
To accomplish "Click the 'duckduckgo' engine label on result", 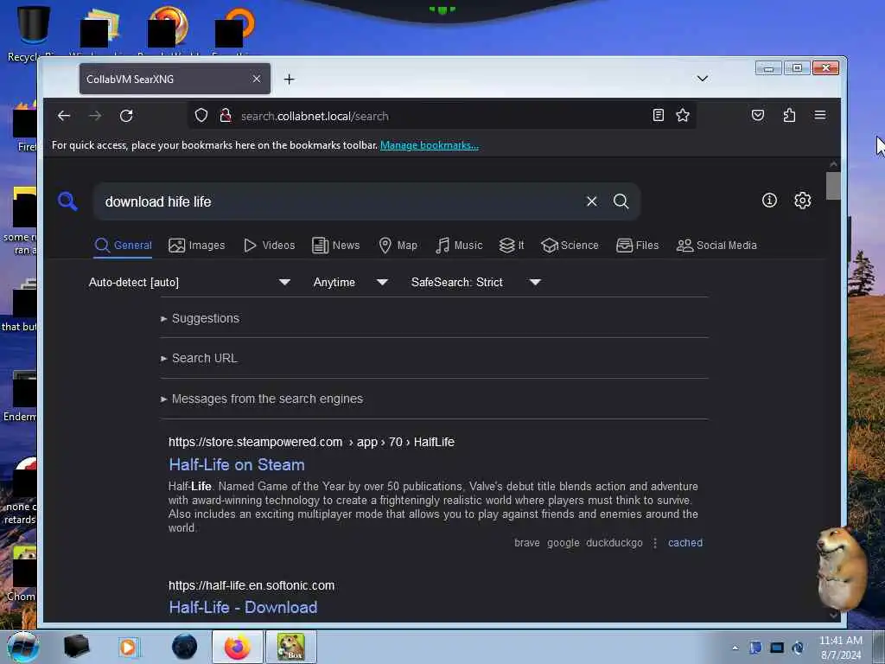I will [x=614, y=543].
